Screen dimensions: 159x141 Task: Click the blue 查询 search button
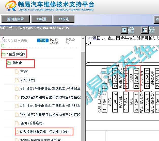click(x=43, y=40)
